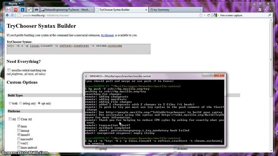
Task: Check the linuxqt platform checkbox
Action: (19, 130)
